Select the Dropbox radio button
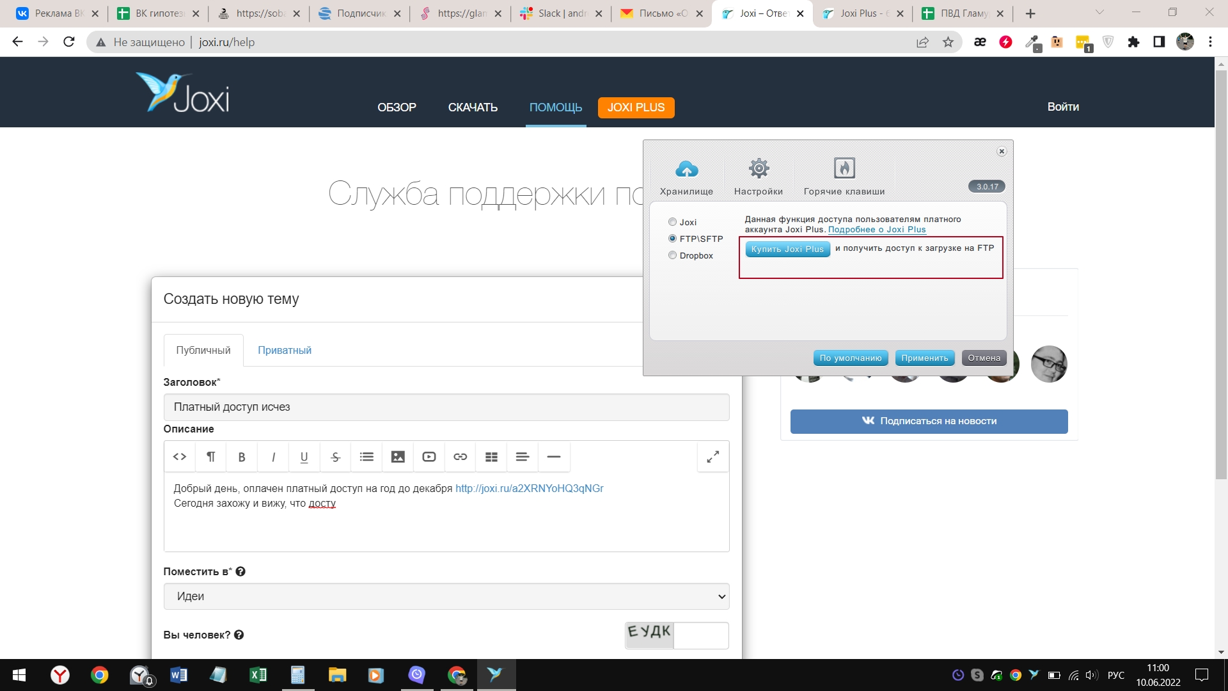This screenshot has width=1228, height=691. point(672,255)
